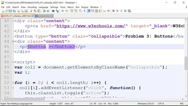Toggle the highlighted indent guide icon
Image resolution: width=188 pixels, height=106 pixels.
click(x=89, y=11)
